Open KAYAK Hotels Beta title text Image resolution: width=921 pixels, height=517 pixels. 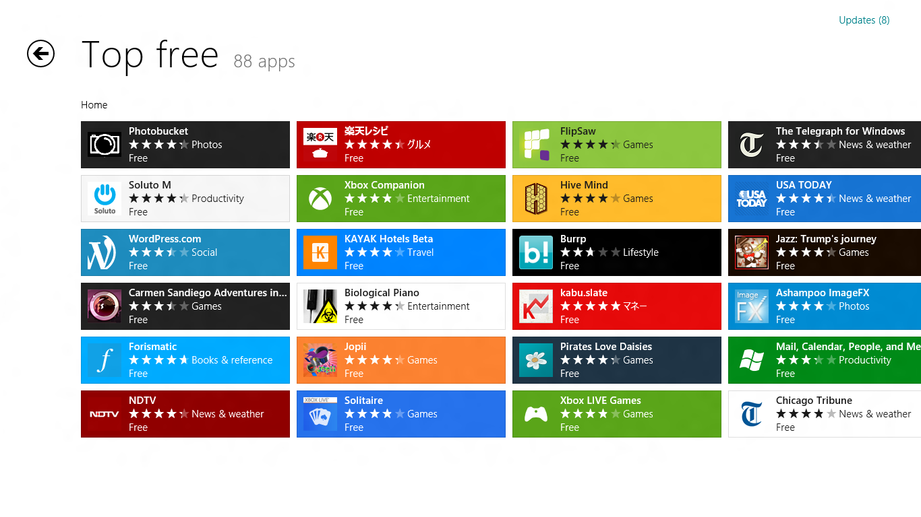click(388, 239)
